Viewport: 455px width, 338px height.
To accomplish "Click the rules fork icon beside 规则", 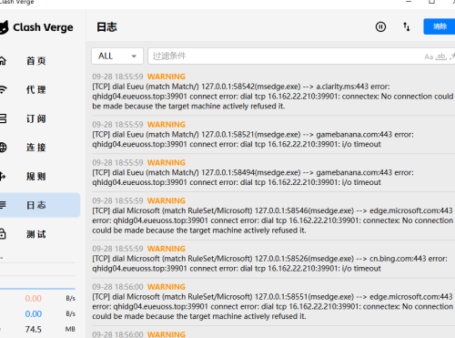I will pos(3,176).
